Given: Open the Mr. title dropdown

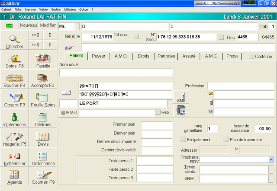Looking at the screenshot, I should coord(77,27).
